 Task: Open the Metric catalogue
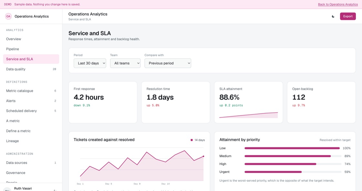click(31, 91)
